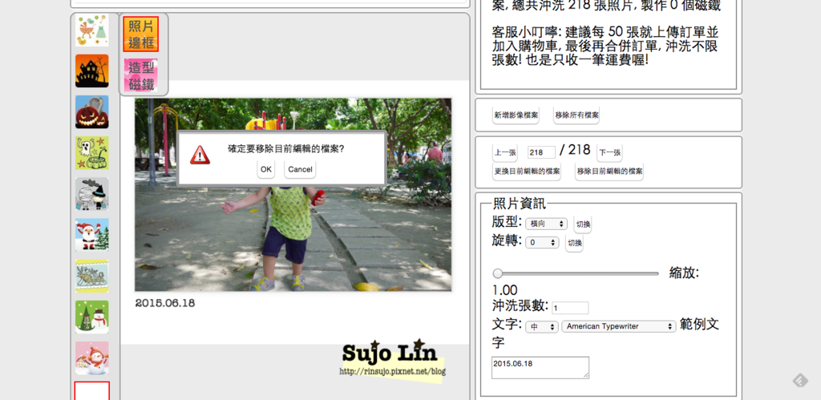Click 移除目前編輯的檔案 to remove file
821x400 pixels.
[609, 172]
